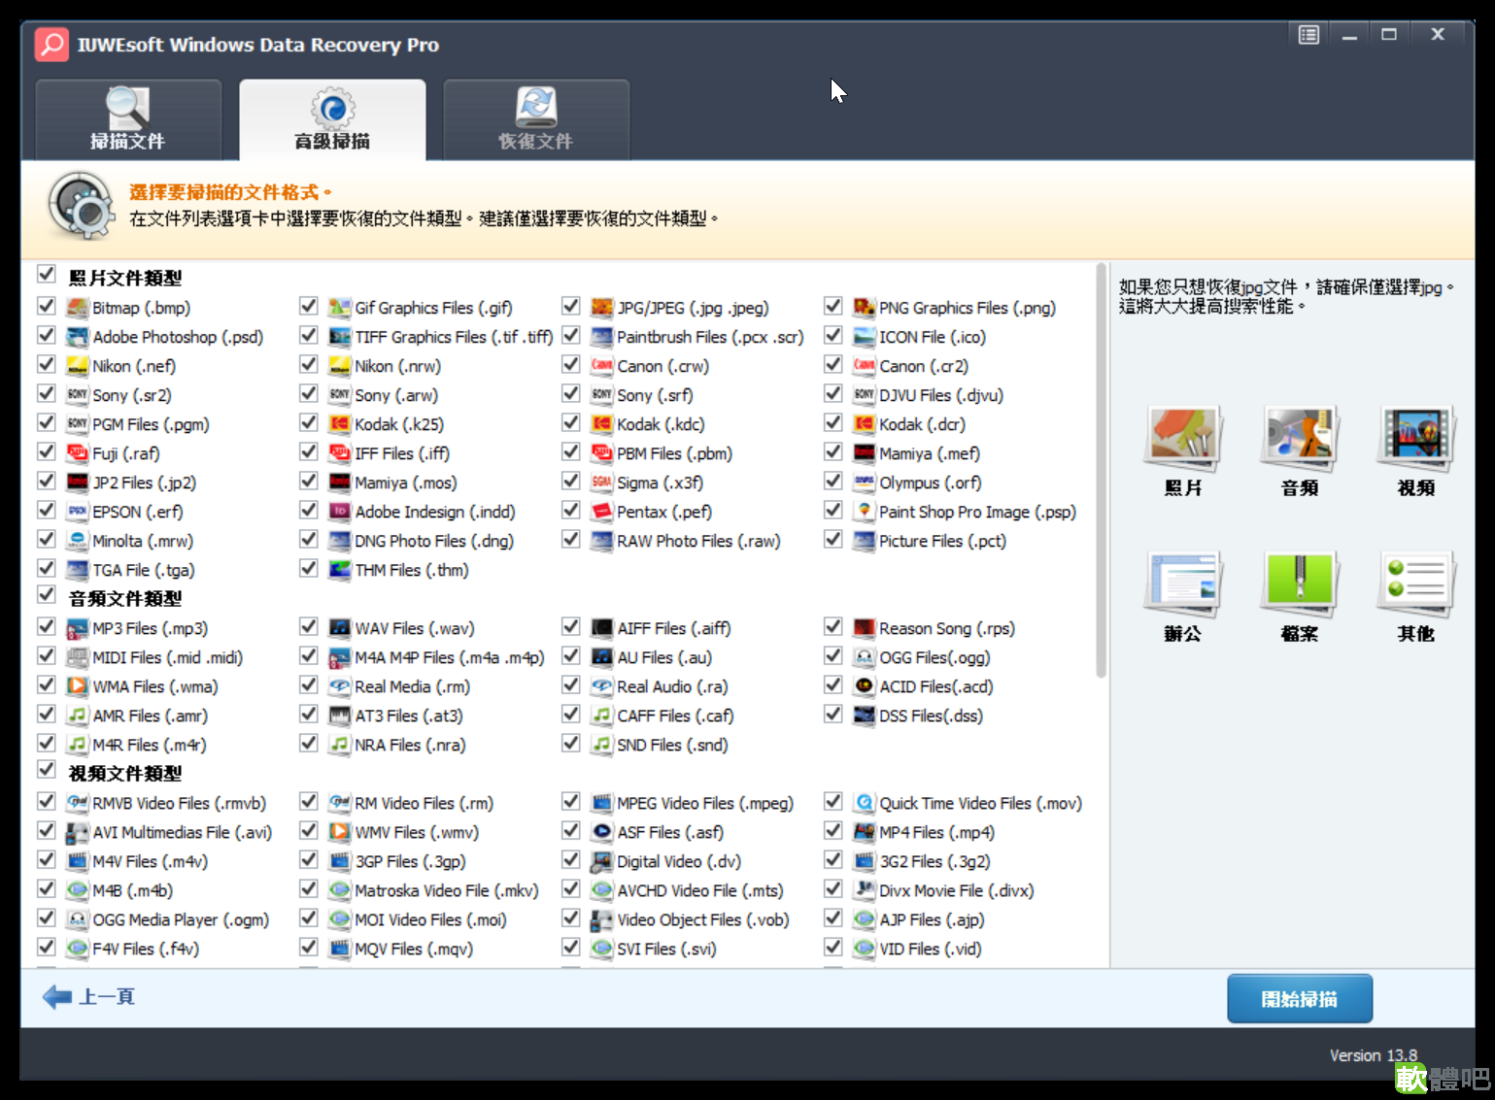1495x1100 pixels.
Task: Click the Canon (.crw) icon
Action: pyautogui.click(x=602, y=366)
